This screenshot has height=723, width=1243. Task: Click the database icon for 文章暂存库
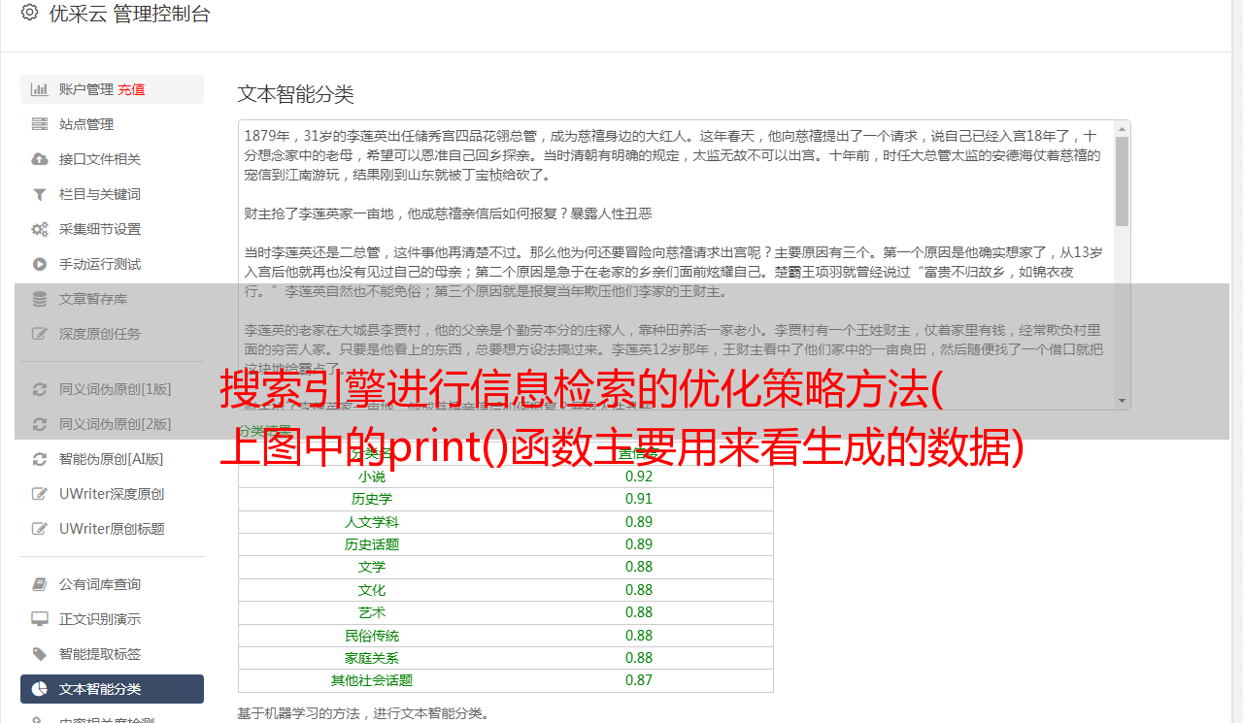[x=40, y=299]
